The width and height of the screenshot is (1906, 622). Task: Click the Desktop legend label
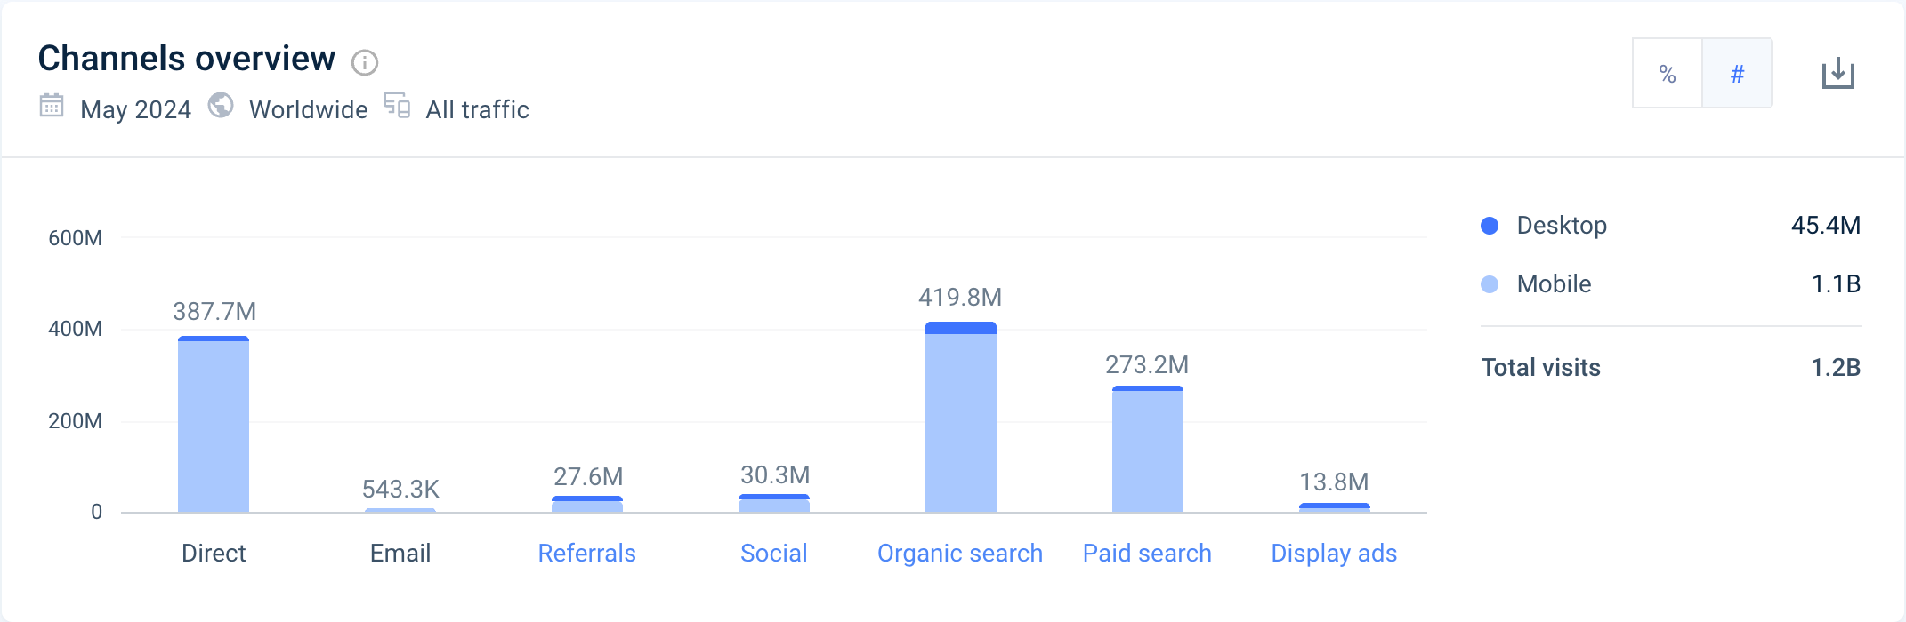click(1562, 226)
